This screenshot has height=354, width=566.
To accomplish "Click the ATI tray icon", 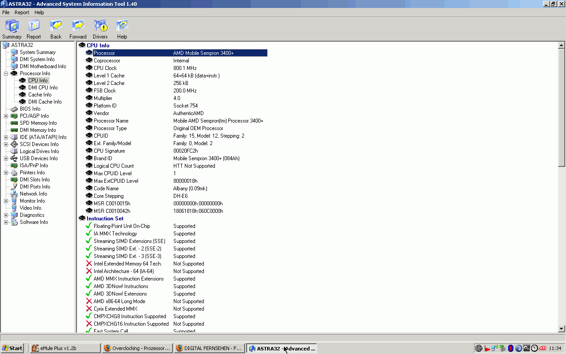I will (x=543, y=348).
